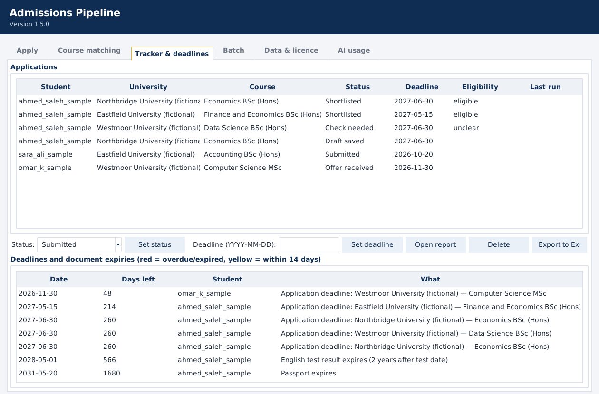Screen dimensions: 599x394
Task: Select the omar_k_sample row in Applications
Action: coord(299,168)
